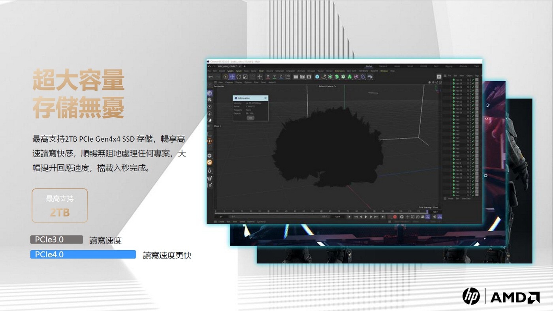The width and height of the screenshot is (553, 311).
Task: Click the Render View clapperboard icon
Action: coord(296,77)
